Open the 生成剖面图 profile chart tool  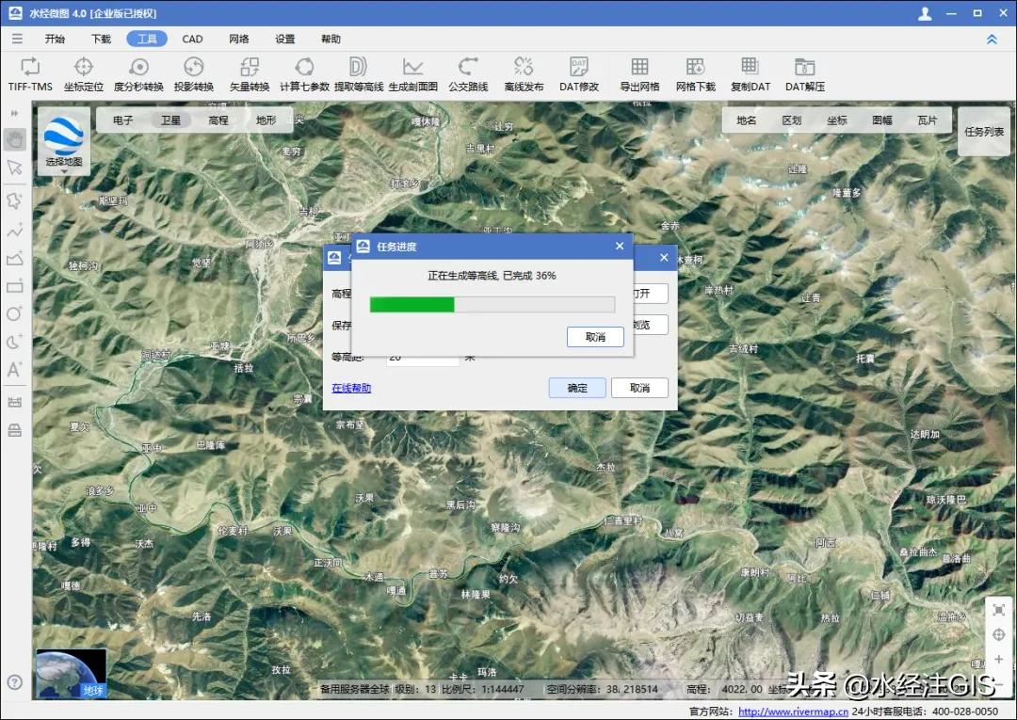pos(413,73)
